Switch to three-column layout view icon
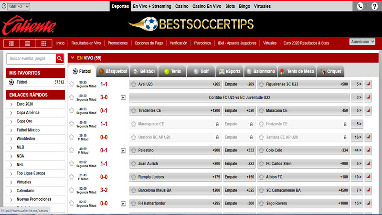This screenshot has height=215, width=382. [x=11, y=43]
